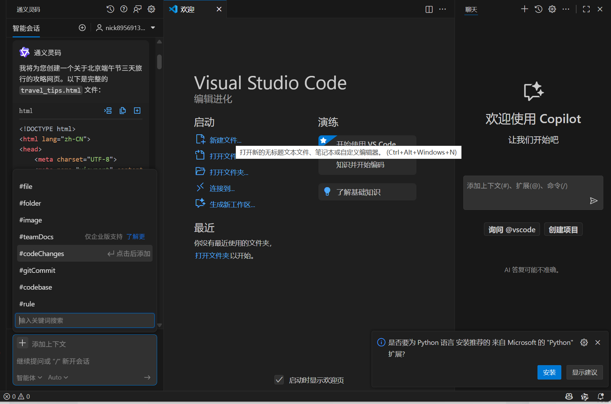
Task: Select #file context option
Action: (x=85, y=186)
